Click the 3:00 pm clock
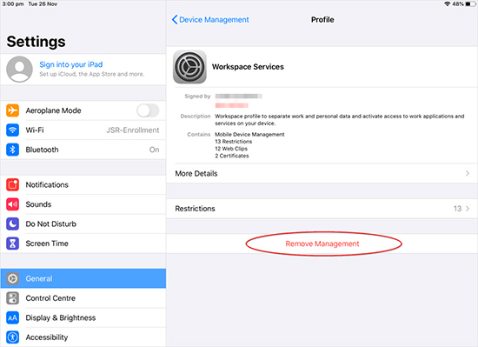 [x=13, y=4]
